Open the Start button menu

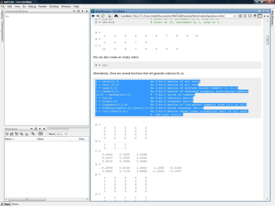tap(6, 204)
